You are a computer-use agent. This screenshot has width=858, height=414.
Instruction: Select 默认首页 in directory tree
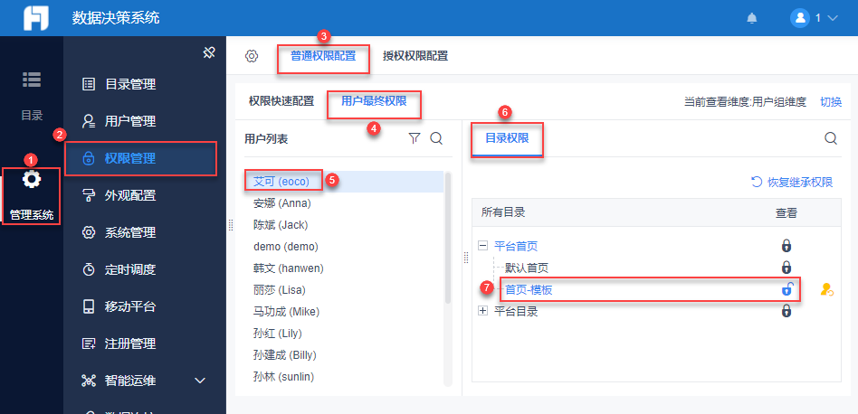pos(527,268)
